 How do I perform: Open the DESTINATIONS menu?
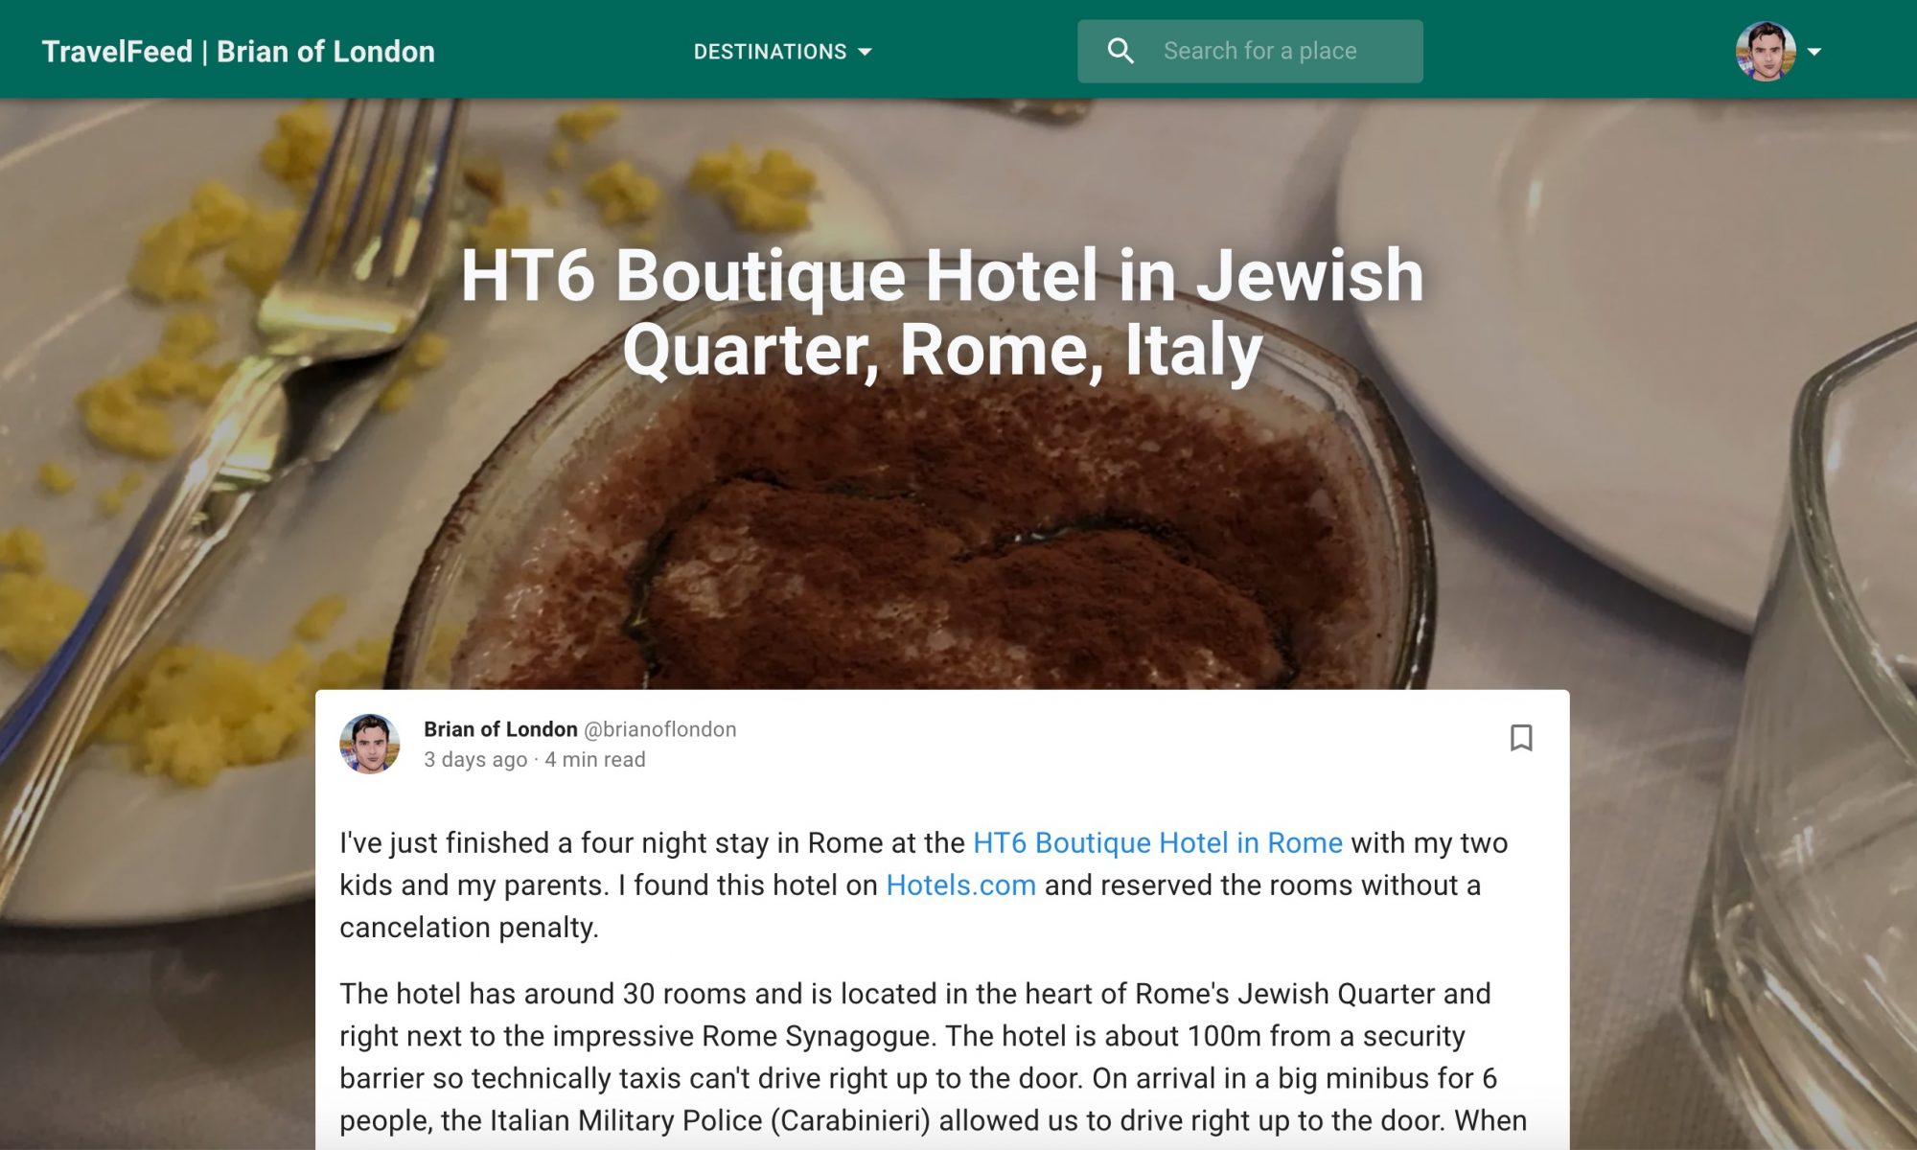(x=782, y=52)
